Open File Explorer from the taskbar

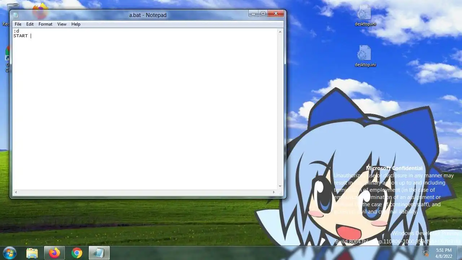pos(32,253)
